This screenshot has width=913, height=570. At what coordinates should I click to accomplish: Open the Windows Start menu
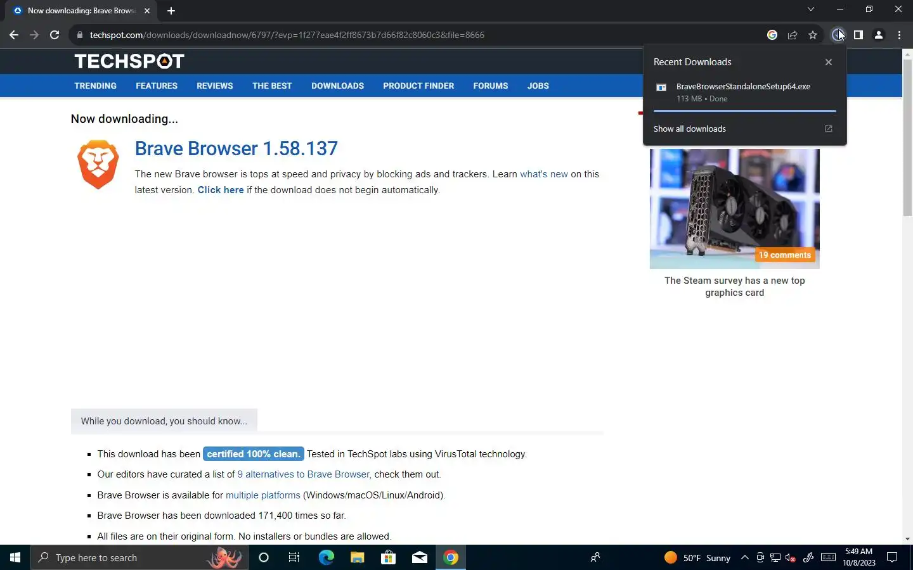(15, 557)
